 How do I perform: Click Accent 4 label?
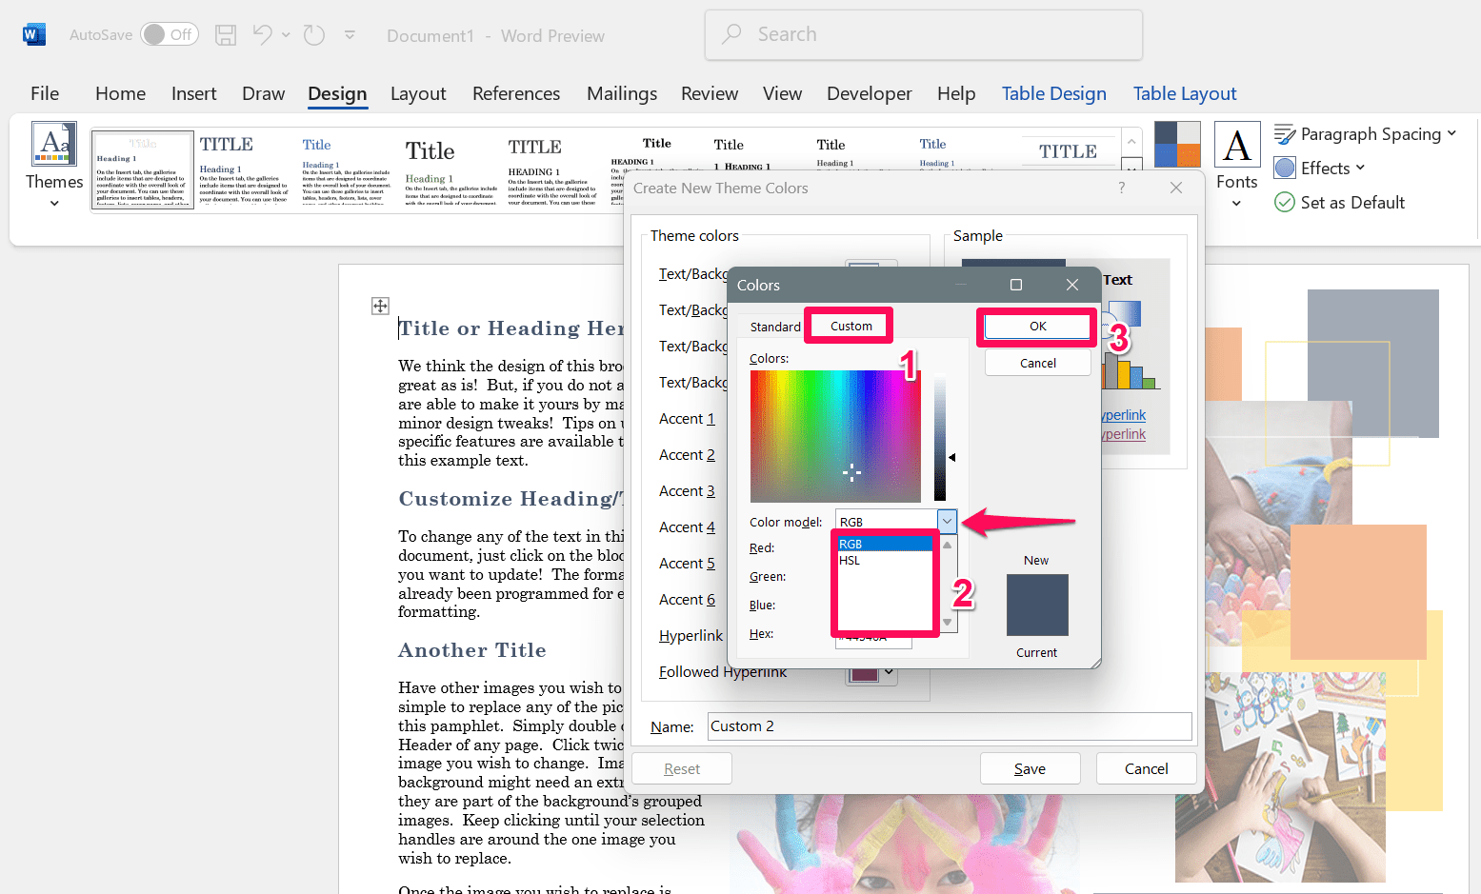point(687,527)
